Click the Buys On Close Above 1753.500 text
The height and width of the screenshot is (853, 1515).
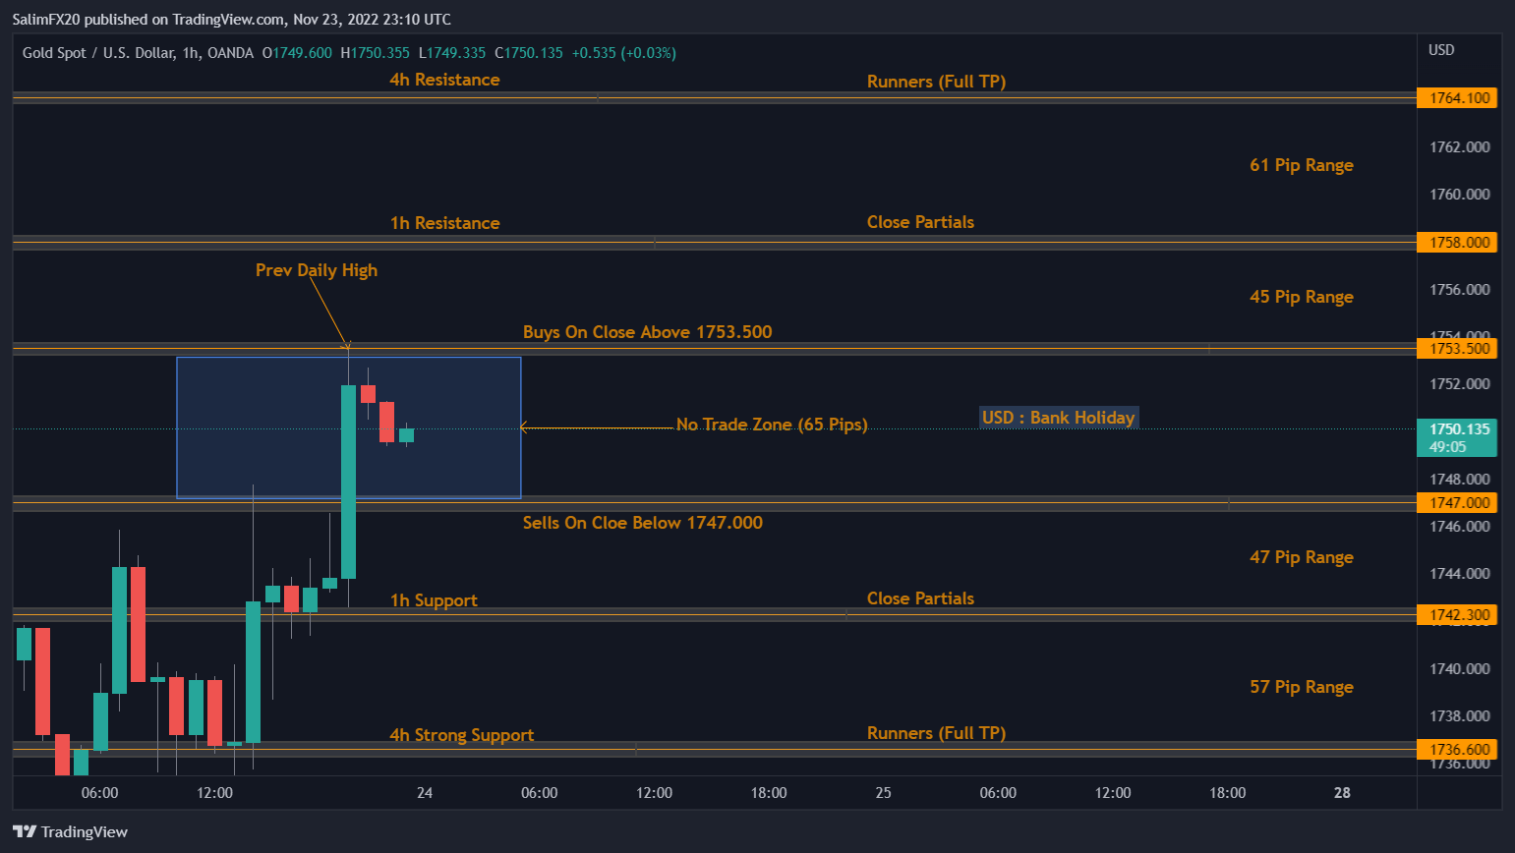pos(647,331)
